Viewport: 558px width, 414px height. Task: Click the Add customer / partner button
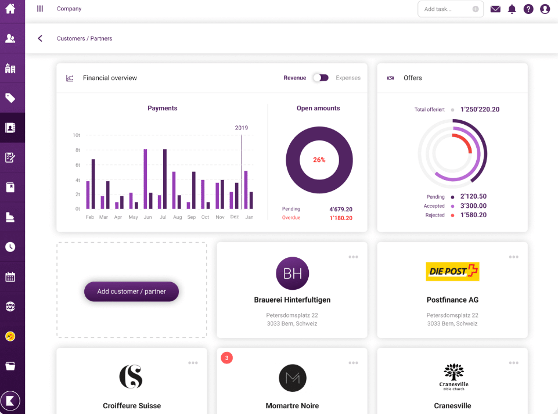click(x=131, y=291)
